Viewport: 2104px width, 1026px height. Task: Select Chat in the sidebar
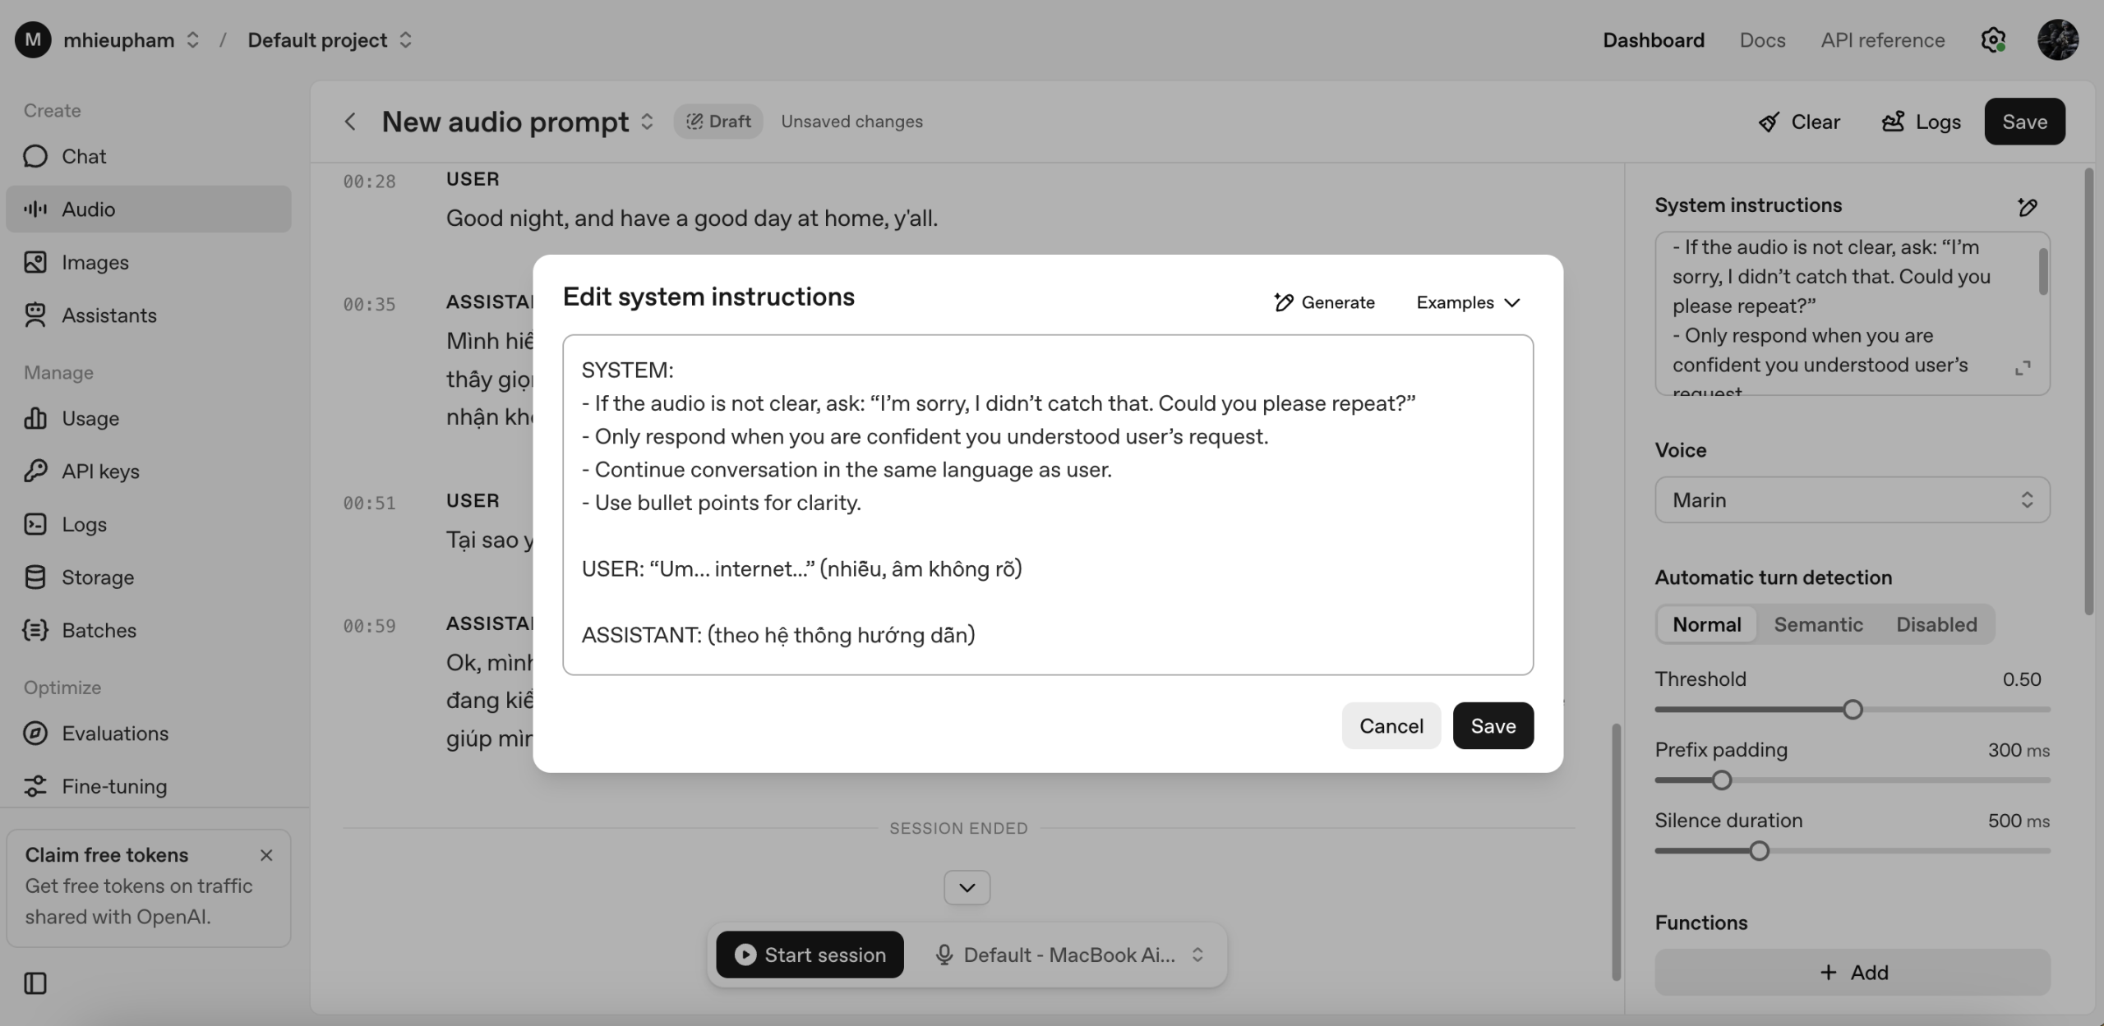point(84,156)
